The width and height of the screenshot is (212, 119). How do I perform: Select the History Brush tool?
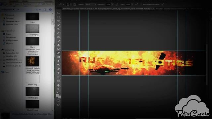[58, 49]
